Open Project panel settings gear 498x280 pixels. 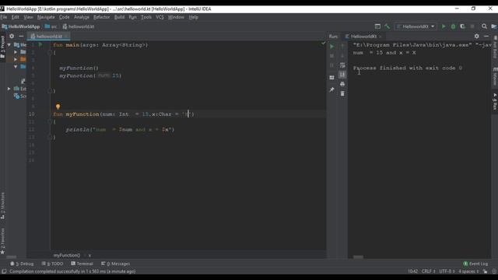click(x=12, y=37)
